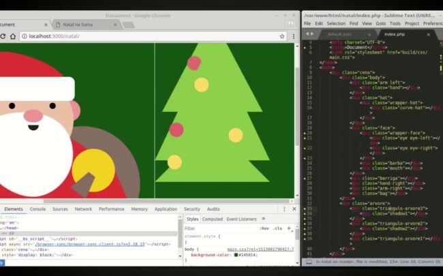The width and height of the screenshot is (443, 276).
Task: Open the Event Listeners tab
Action: click(241, 219)
